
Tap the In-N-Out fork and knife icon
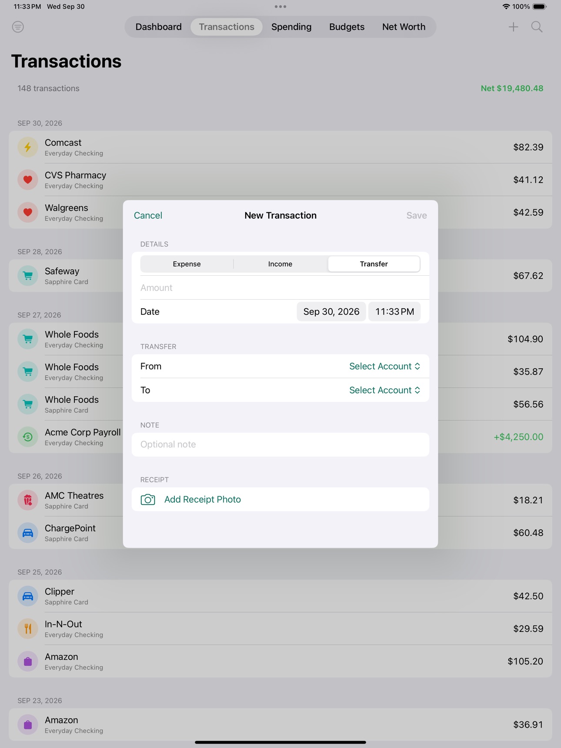point(28,629)
